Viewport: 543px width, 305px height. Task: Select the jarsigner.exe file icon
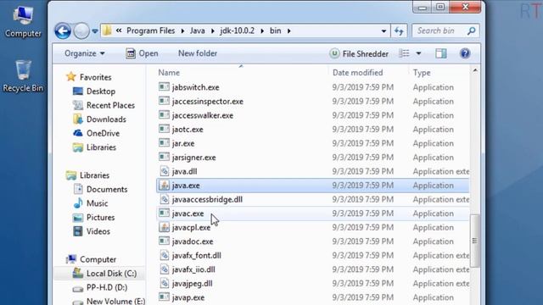pos(164,157)
